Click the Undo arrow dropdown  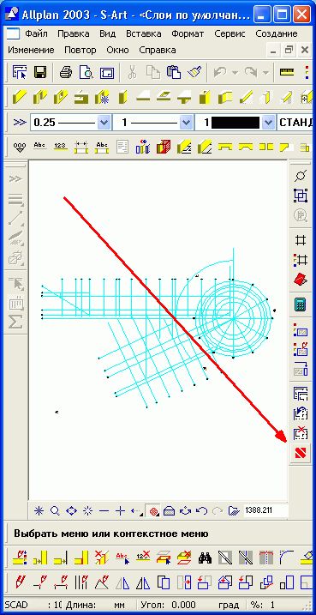(x=235, y=73)
